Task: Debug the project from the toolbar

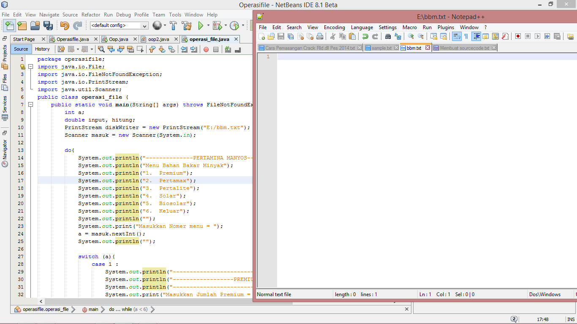Action: pyautogui.click(x=217, y=25)
